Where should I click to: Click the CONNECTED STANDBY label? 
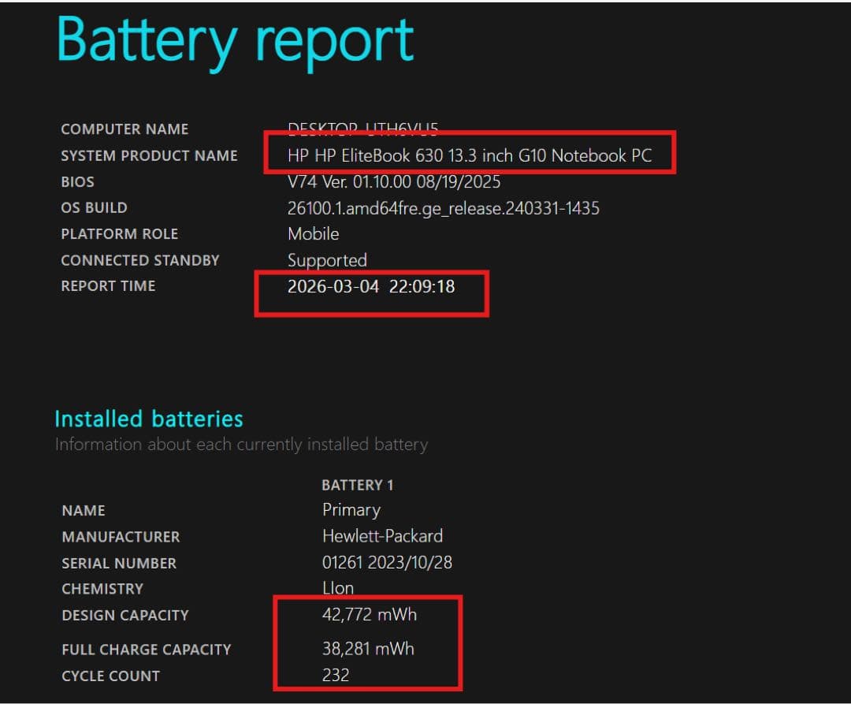[140, 260]
